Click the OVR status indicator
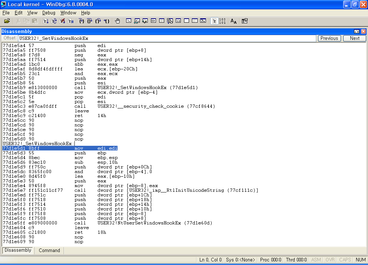 330,260
